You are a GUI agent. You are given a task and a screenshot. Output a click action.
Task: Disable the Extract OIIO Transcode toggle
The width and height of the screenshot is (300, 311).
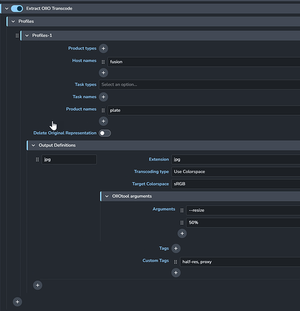tap(17, 9)
